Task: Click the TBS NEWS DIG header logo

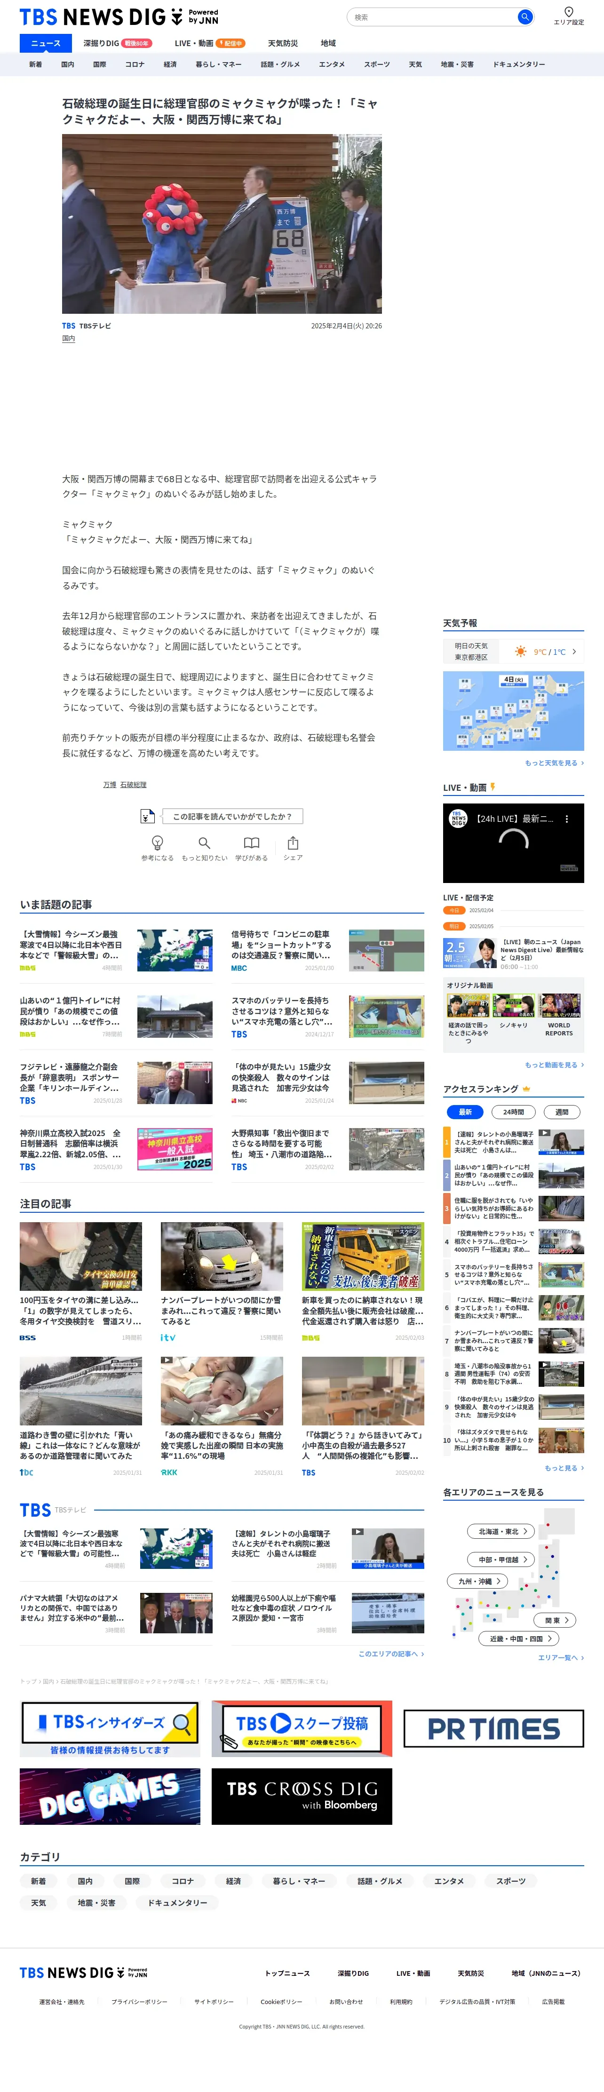Action: 119,17
